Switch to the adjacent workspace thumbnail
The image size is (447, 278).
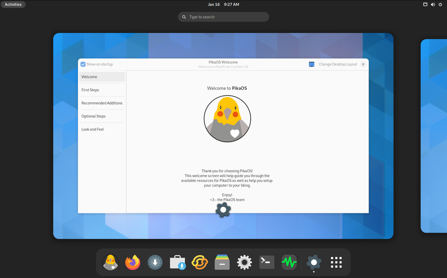[x=434, y=136]
